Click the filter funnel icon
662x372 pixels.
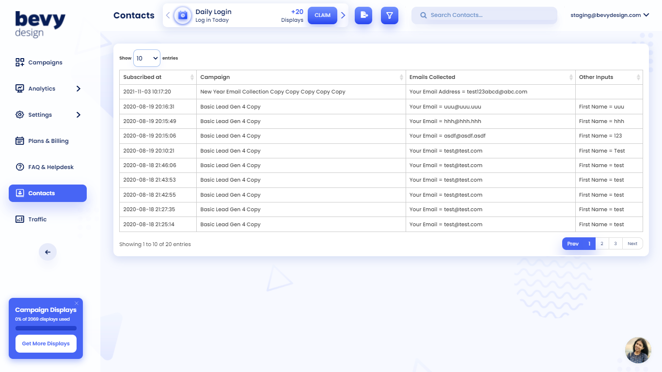tap(389, 15)
